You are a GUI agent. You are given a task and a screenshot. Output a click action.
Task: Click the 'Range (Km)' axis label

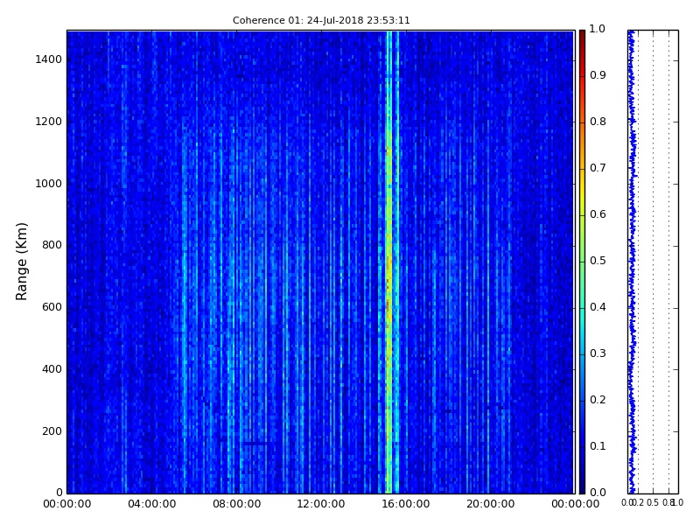pos(21,262)
